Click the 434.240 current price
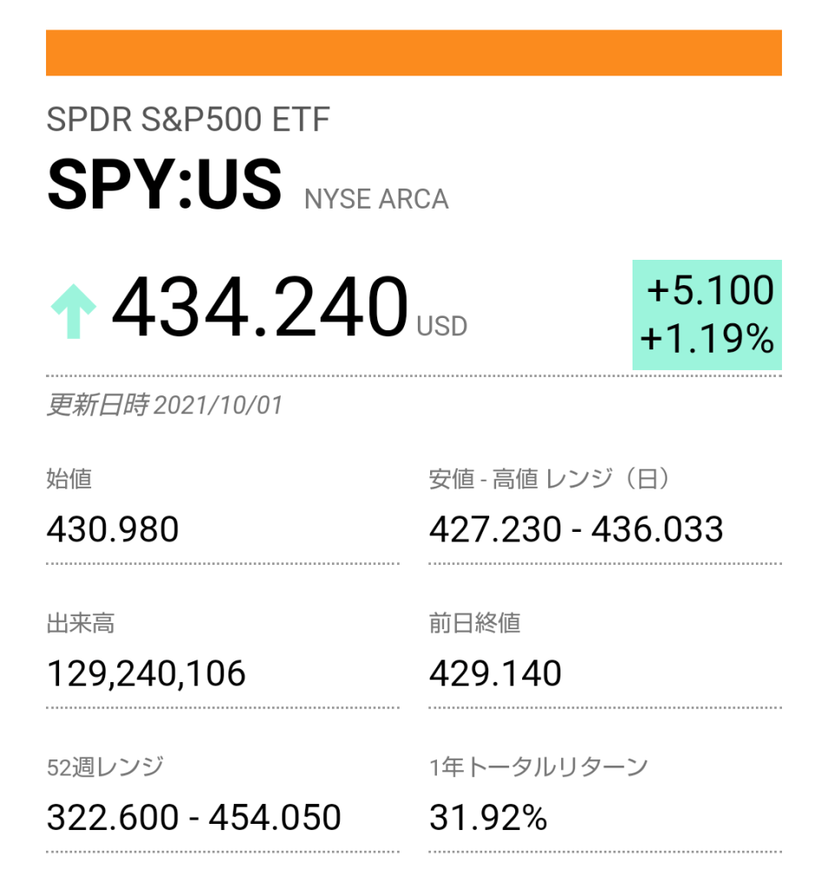 pos(260,308)
